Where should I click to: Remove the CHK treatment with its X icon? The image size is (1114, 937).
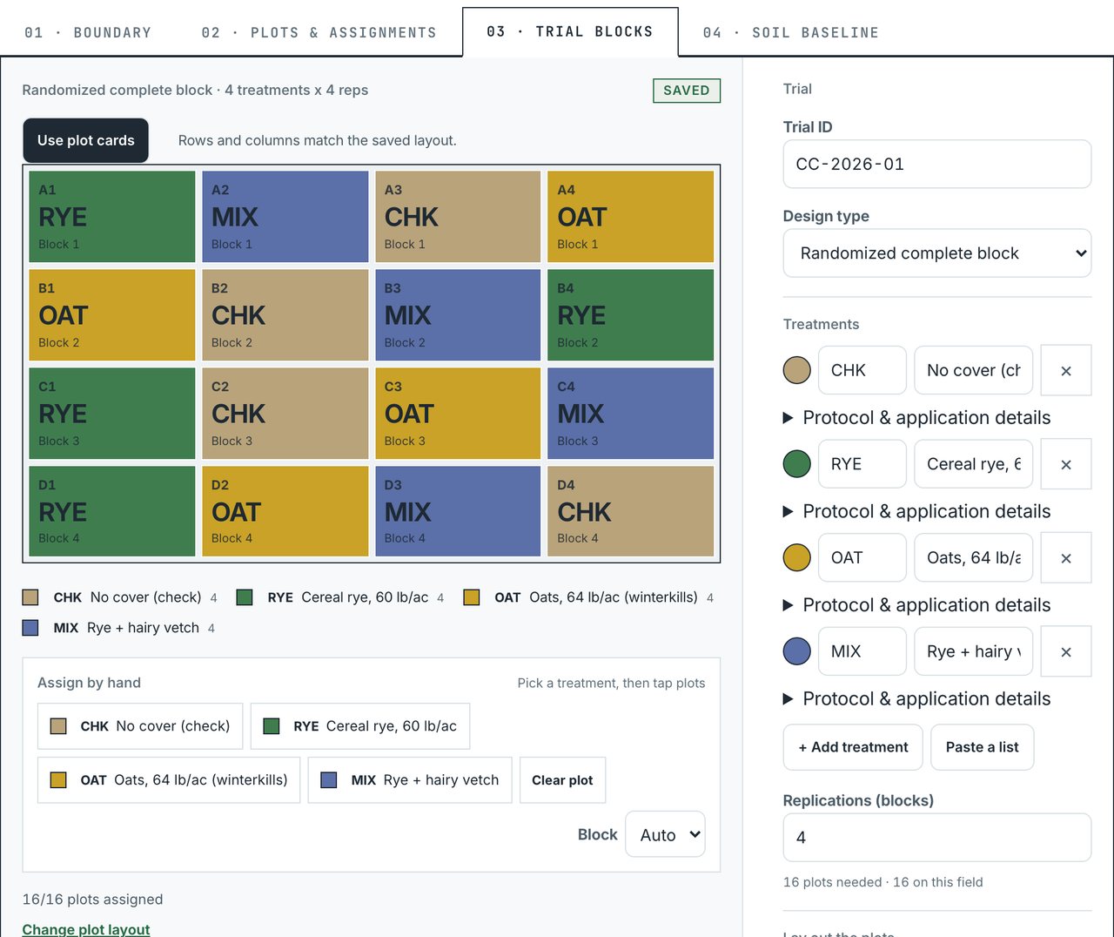point(1066,370)
